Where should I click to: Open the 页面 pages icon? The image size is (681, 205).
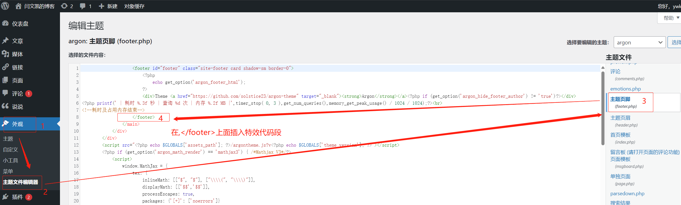coord(5,80)
